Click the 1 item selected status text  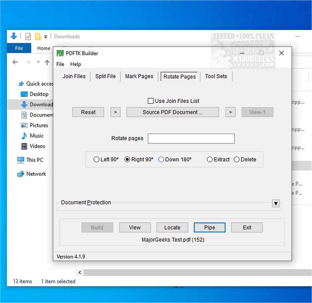[58, 281]
